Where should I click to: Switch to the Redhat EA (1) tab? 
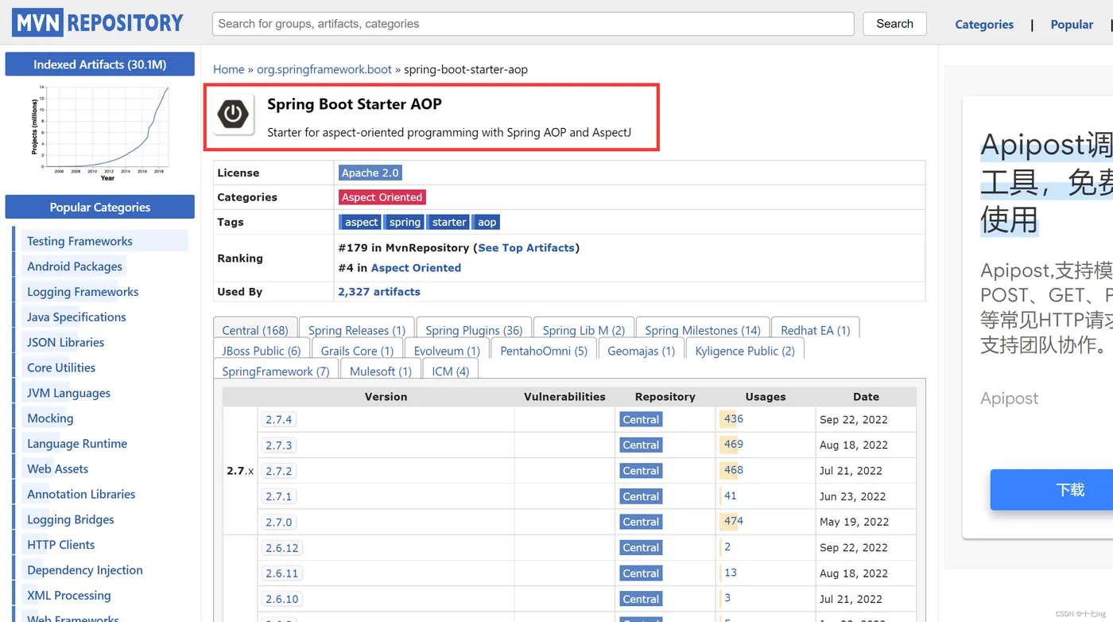pyautogui.click(x=816, y=329)
